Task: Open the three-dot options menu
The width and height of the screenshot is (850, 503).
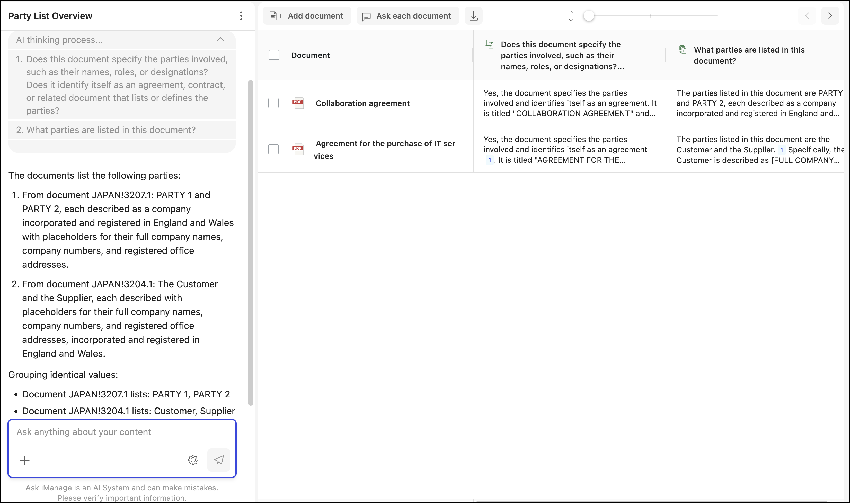Action: (241, 16)
